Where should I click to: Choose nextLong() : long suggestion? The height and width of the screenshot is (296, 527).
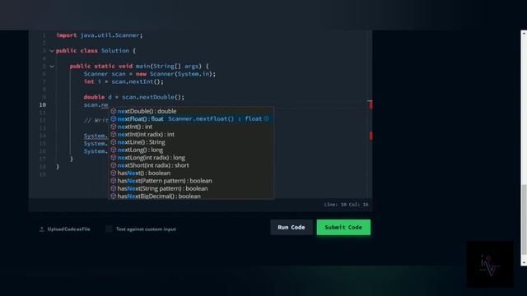191,150
